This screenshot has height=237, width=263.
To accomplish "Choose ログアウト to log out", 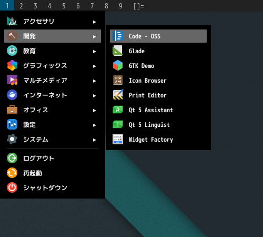I will coord(53,158).
